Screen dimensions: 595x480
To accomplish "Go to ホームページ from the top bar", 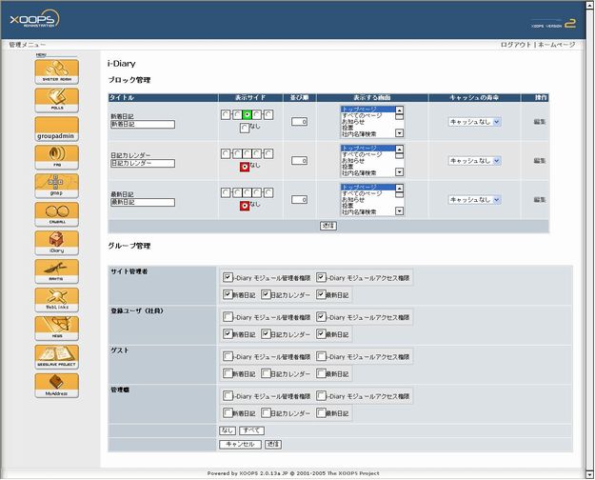I will 556,45.
